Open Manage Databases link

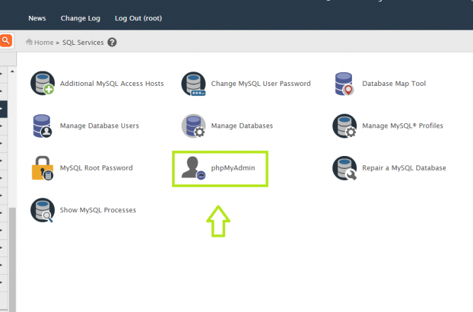[242, 126]
